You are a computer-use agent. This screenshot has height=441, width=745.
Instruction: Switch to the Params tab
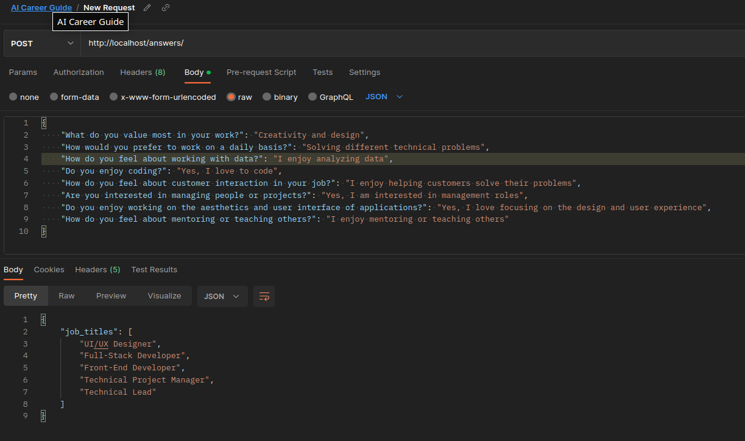(23, 72)
